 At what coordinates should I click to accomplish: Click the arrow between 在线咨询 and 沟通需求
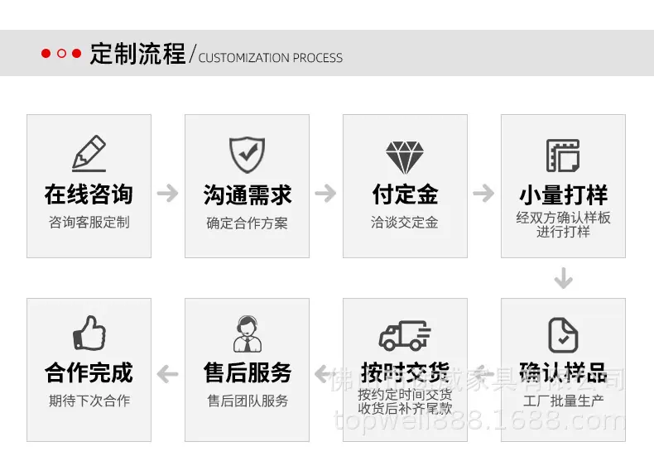168,193
